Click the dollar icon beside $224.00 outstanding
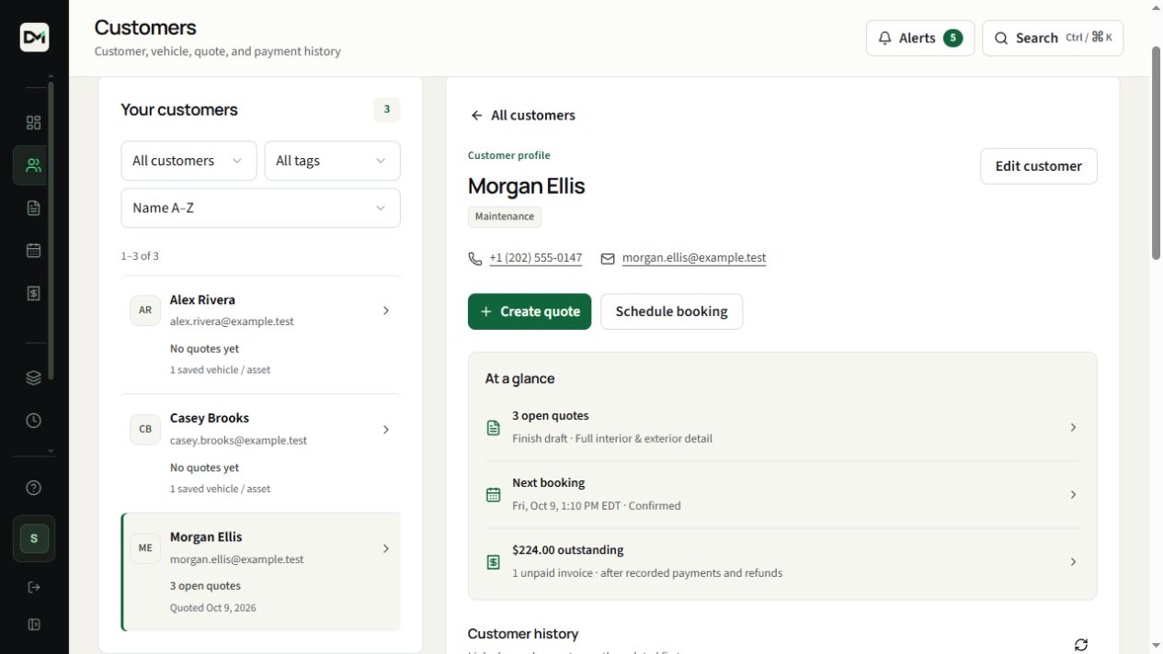Viewport: 1163px width, 654px height. (494, 562)
